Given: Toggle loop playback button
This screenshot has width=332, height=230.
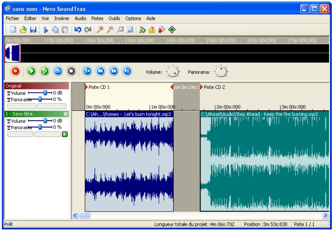Looking at the screenshot, I should pos(58,71).
